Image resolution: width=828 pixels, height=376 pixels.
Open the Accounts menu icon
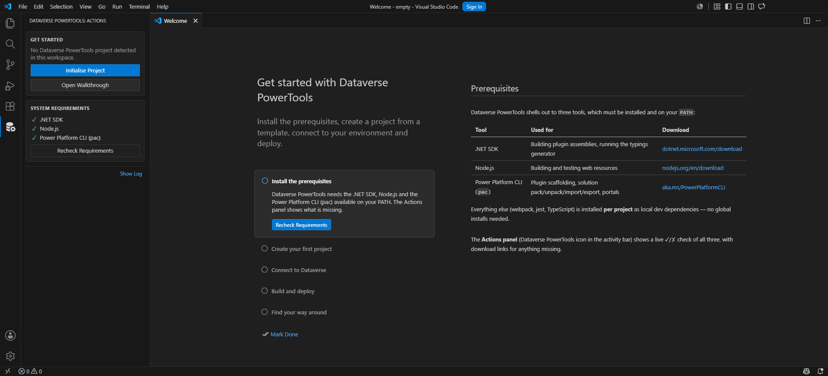tap(10, 335)
